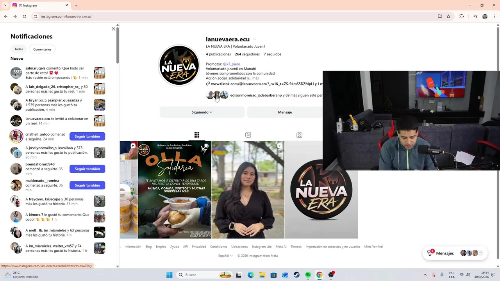Open the Mensaje button on profile
Viewport: 500px width, 281px height.
285,112
